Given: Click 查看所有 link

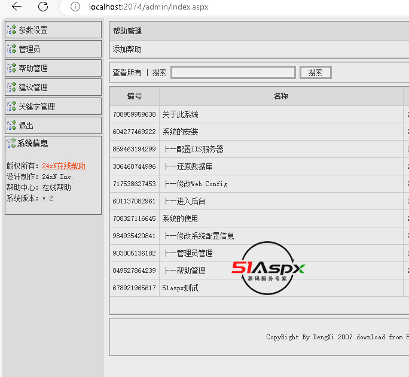Looking at the screenshot, I should (x=127, y=72).
